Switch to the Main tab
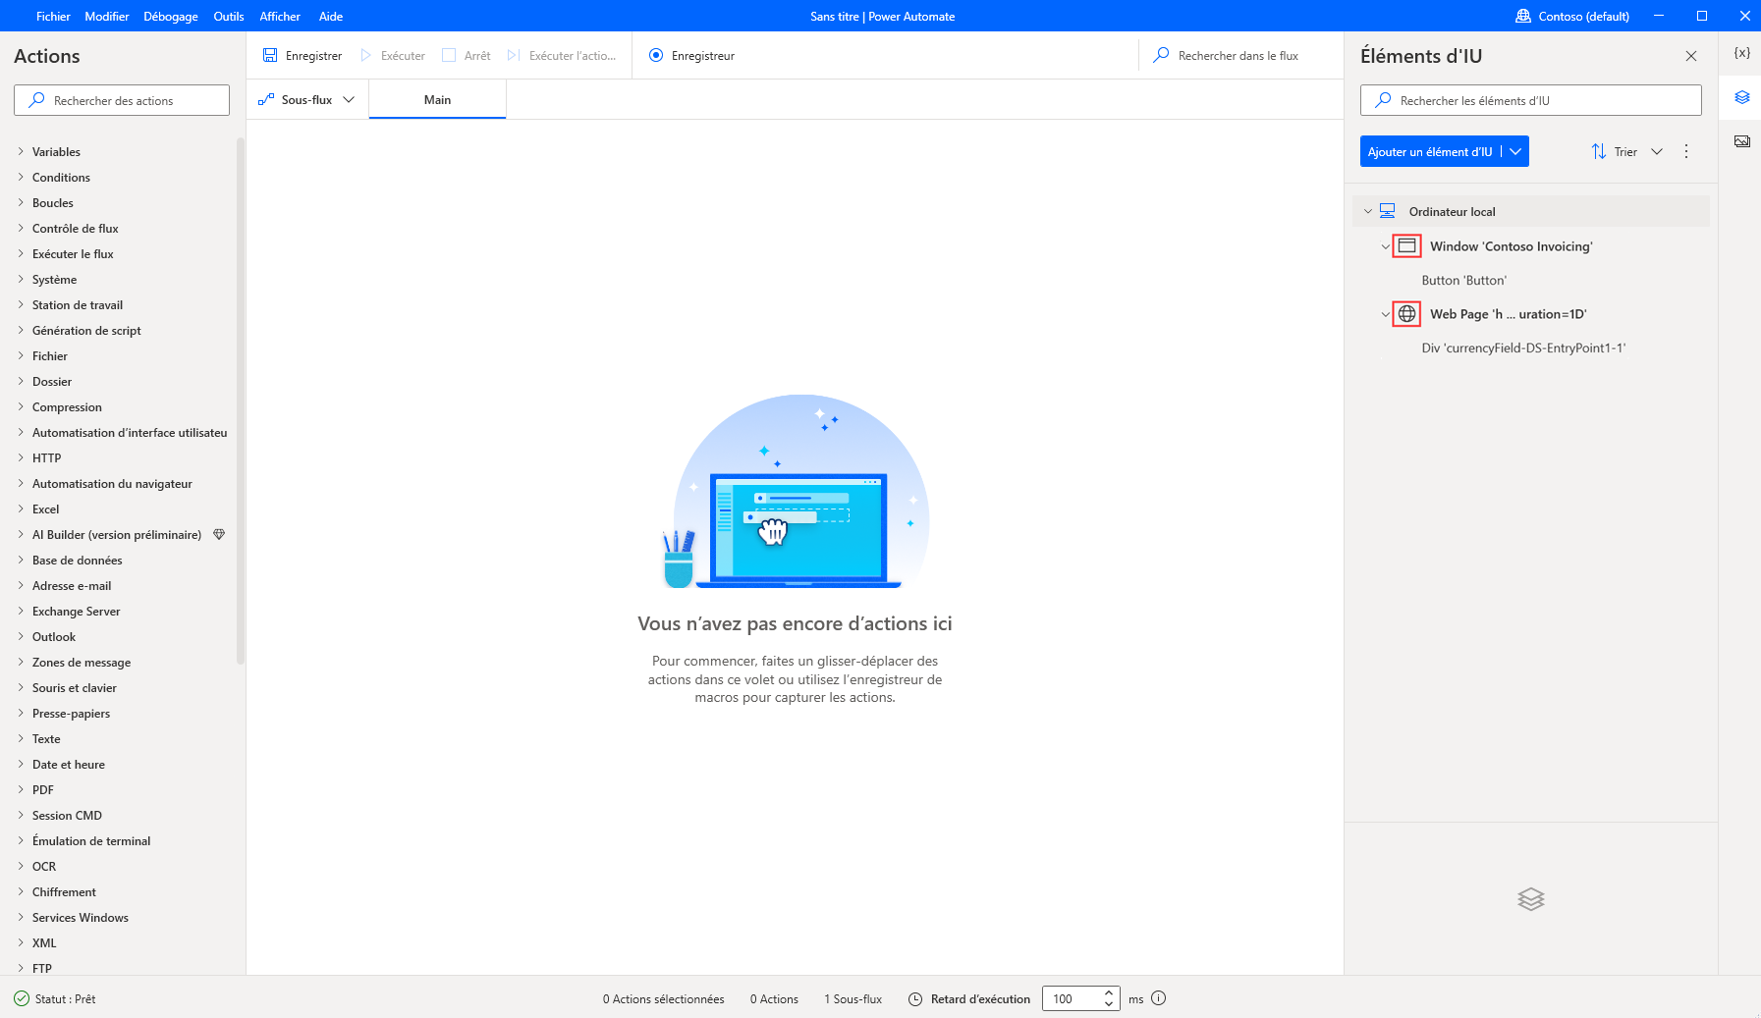 (437, 99)
